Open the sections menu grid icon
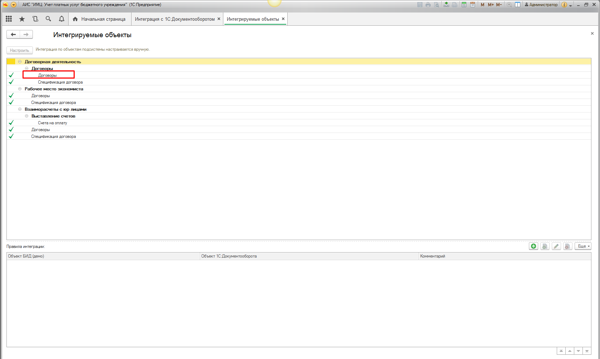This screenshot has height=359, width=600. (x=9, y=19)
